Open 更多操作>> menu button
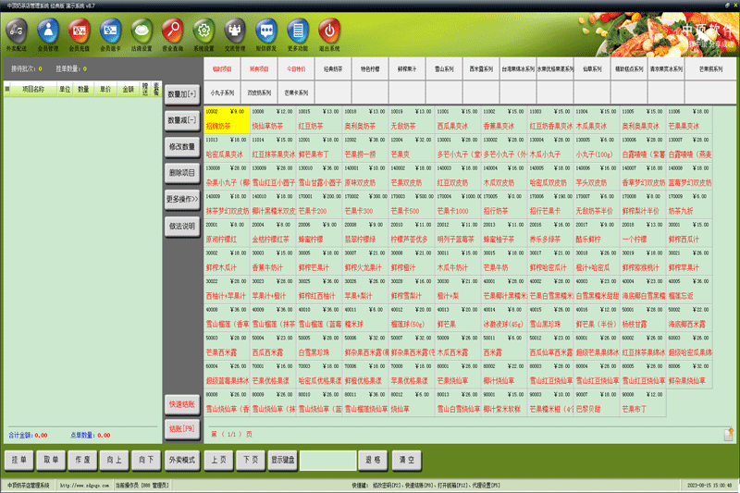Image resolution: width=740 pixels, height=493 pixels. (182, 200)
